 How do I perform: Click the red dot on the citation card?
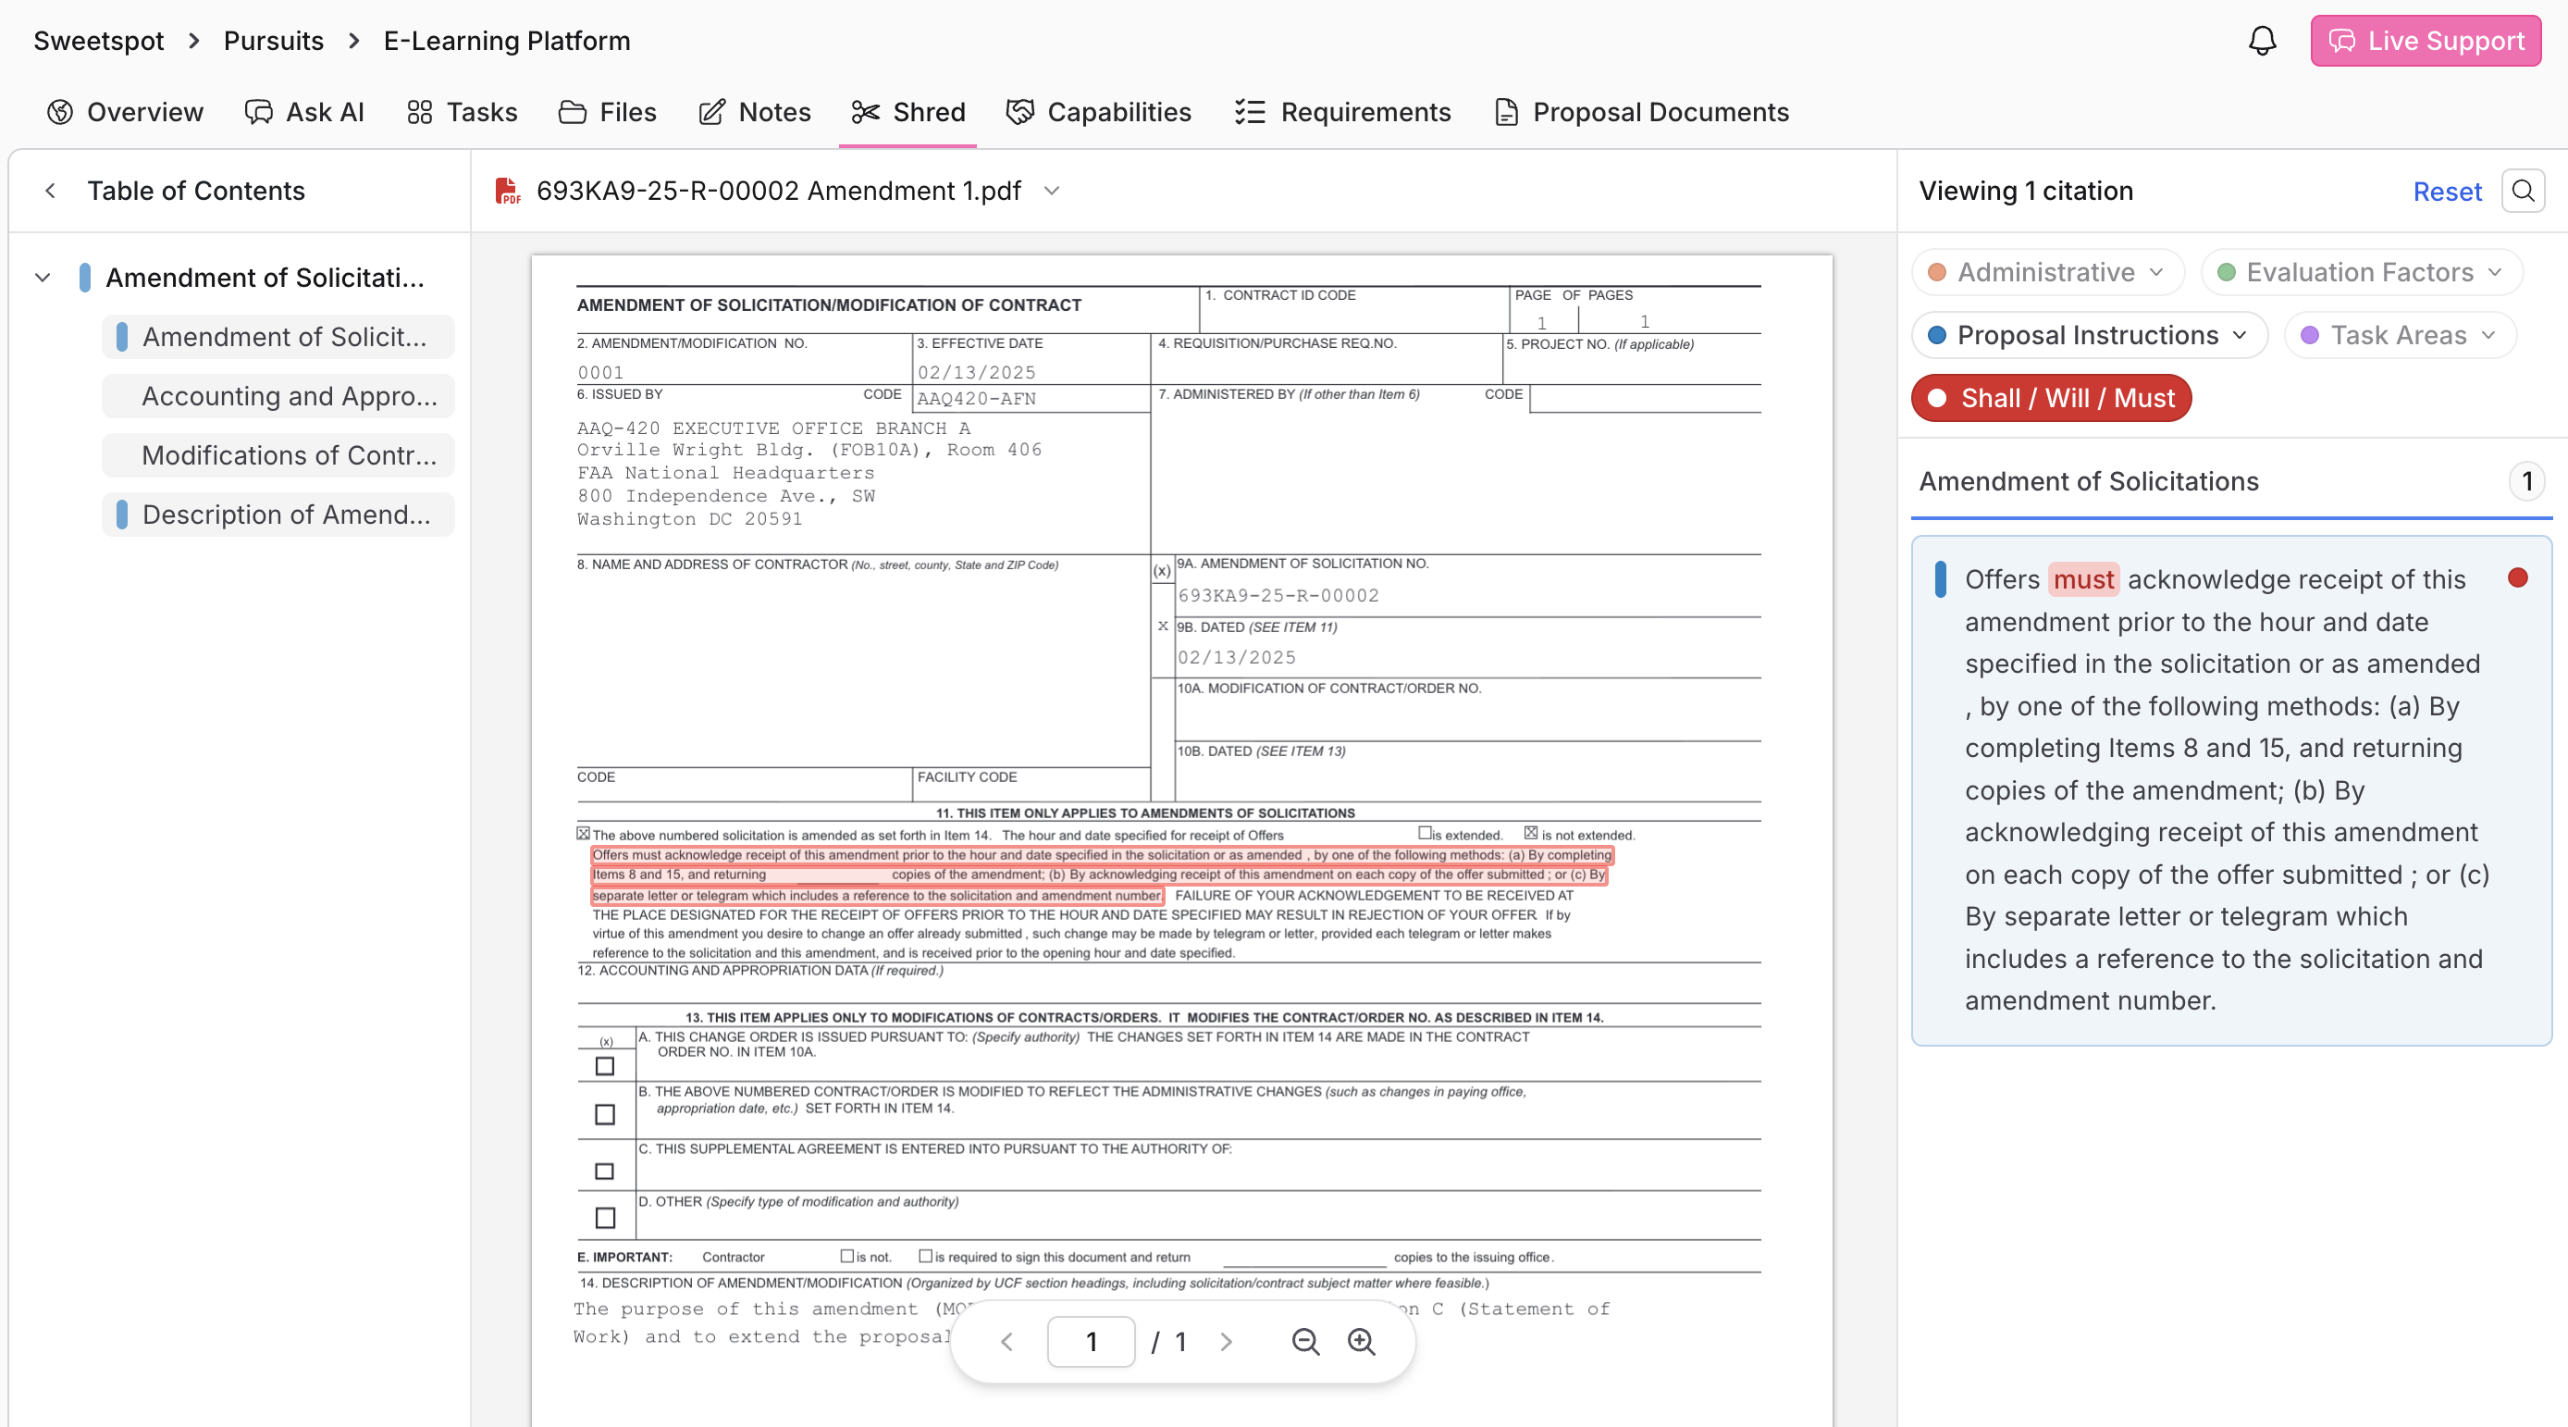[2518, 578]
